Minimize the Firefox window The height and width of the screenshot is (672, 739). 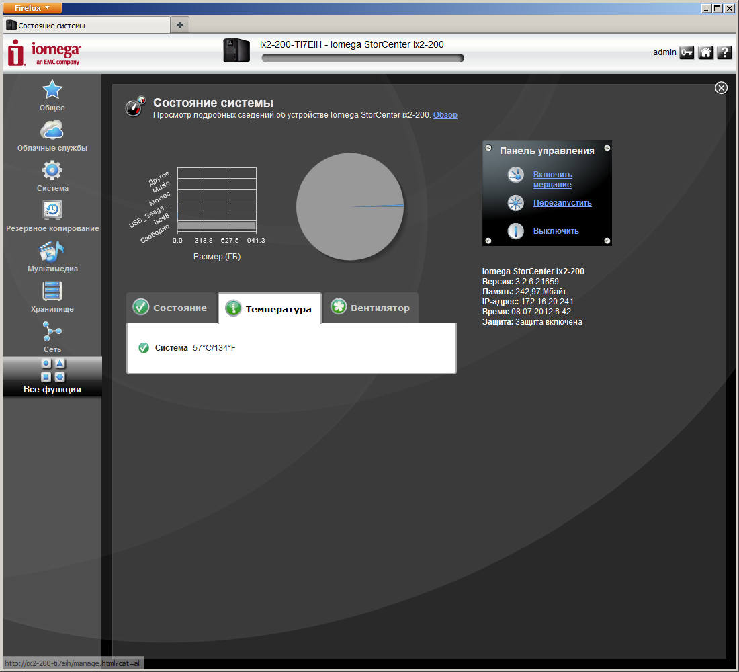(x=706, y=8)
